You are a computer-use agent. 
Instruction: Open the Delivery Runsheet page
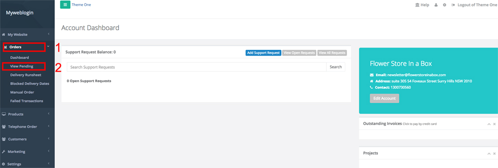pyautogui.click(x=26, y=75)
